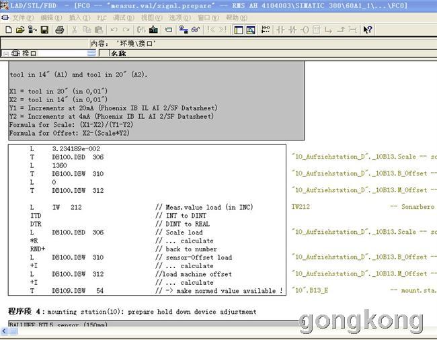This screenshot has height=340, width=437.
Task: Create a new block with New icon
Action: point(8,30)
